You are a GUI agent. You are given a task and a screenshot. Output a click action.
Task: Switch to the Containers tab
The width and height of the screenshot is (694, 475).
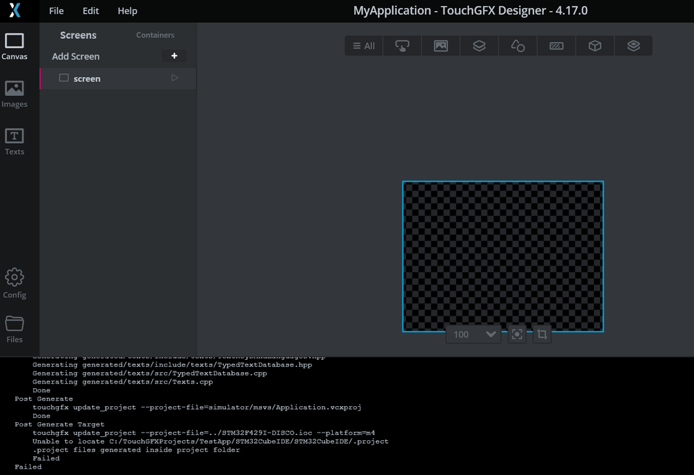pyautogui.click(x=155, y=35)
